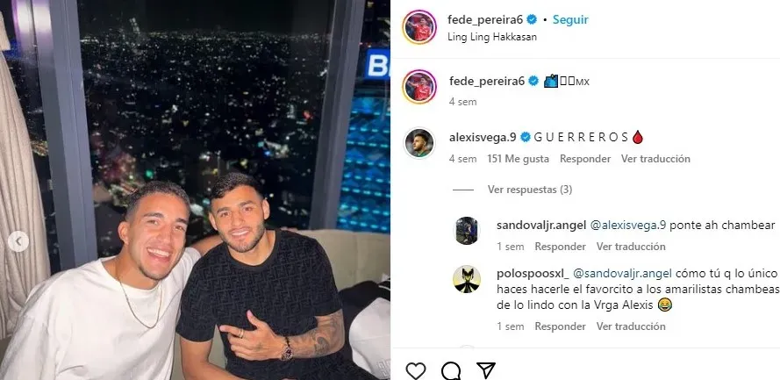Translate alexisvega.9 comment
Viewport: 780px width, 380px height.
pyautogui.click(x=655, y=159)
